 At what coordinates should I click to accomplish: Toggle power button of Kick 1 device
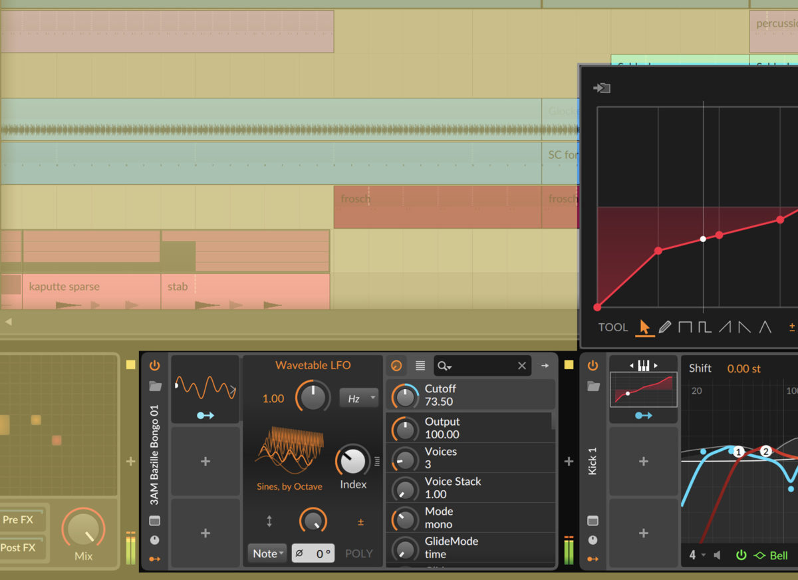point(593,365)
